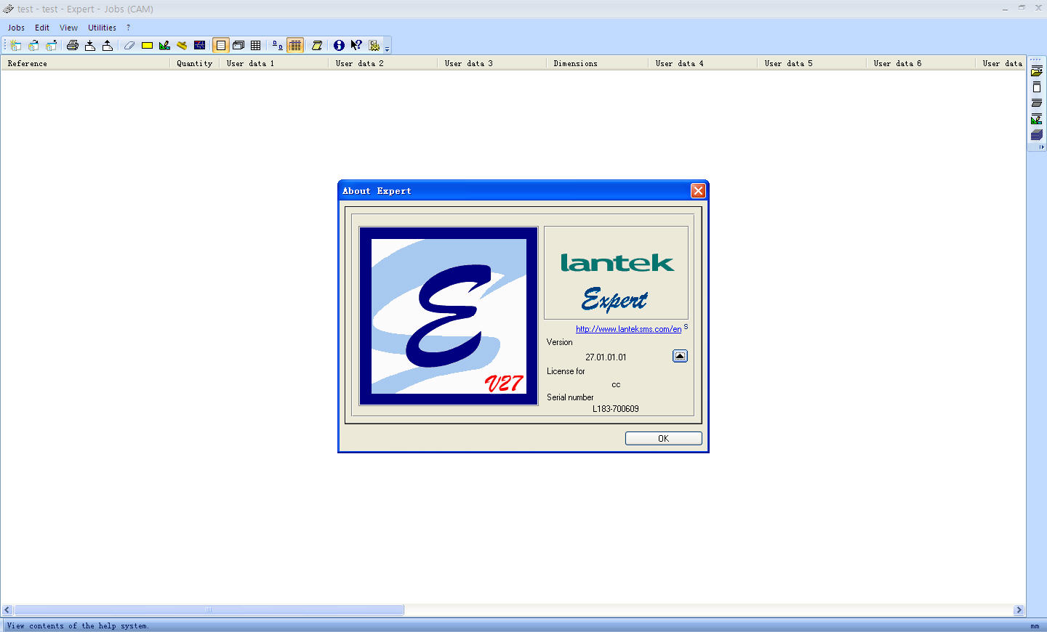This screenshot has width=1047, height=632.
Task: Open the lanteksms.com hyperlink
Action: click(629, 329)
